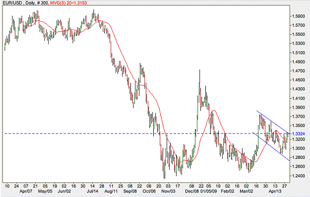Select the day tick label 24
This screenshot has height=197, width=310.
click(16, 186)
